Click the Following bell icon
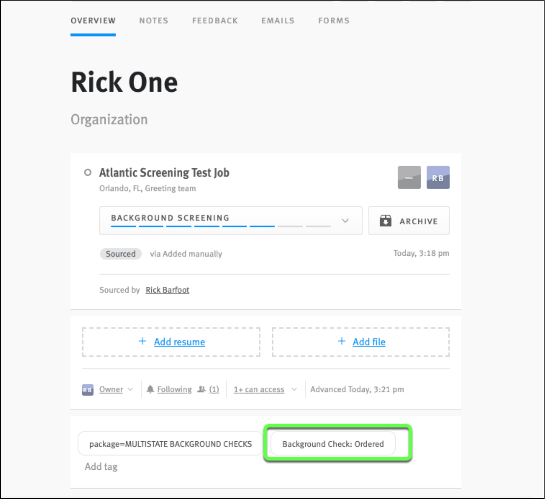 [x=151, y=389]
